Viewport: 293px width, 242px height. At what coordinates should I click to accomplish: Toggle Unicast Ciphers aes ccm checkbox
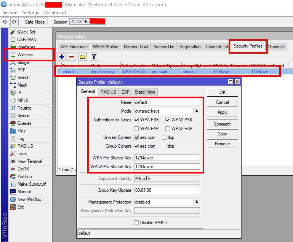tap(137, 137)
